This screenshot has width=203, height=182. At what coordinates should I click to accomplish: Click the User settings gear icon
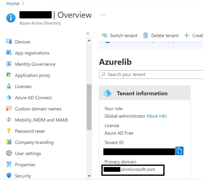pyautogui.click(x=9, y=153)
